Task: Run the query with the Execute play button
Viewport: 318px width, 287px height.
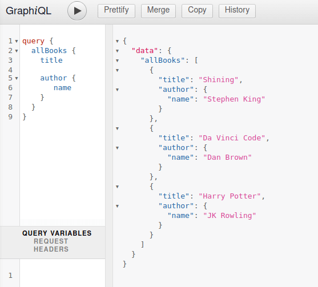Action: click(x=77, y=11)
